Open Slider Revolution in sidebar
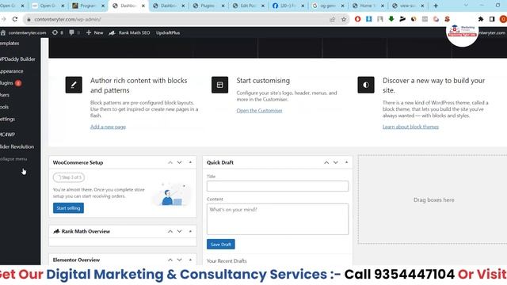This screenshot has width=507, height=285. (17, 146)
